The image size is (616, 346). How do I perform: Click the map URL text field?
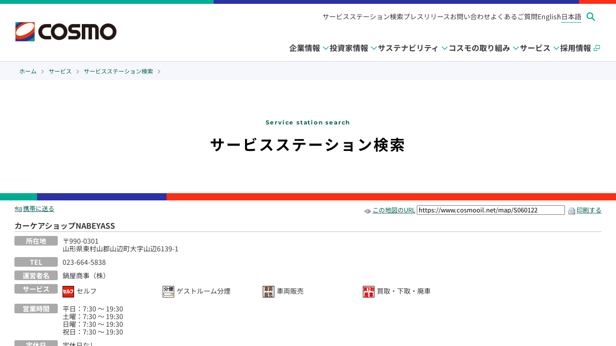[490, 210]
